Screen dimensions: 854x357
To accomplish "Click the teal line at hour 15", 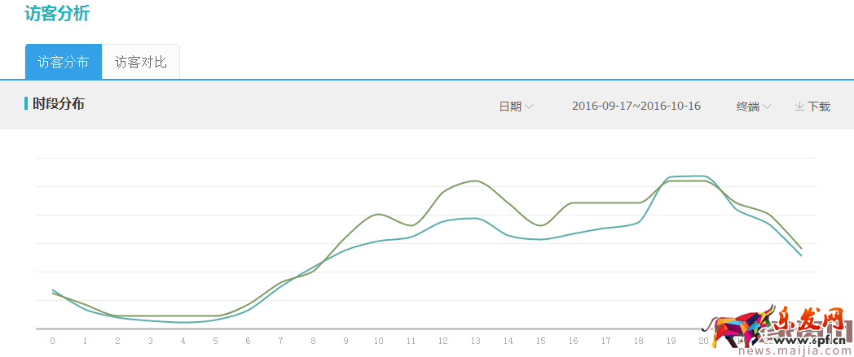I will pos(540,239).
